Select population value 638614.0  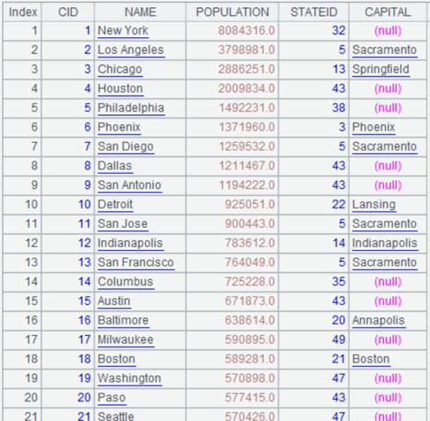pyautogui.click(x=250, y=320)
